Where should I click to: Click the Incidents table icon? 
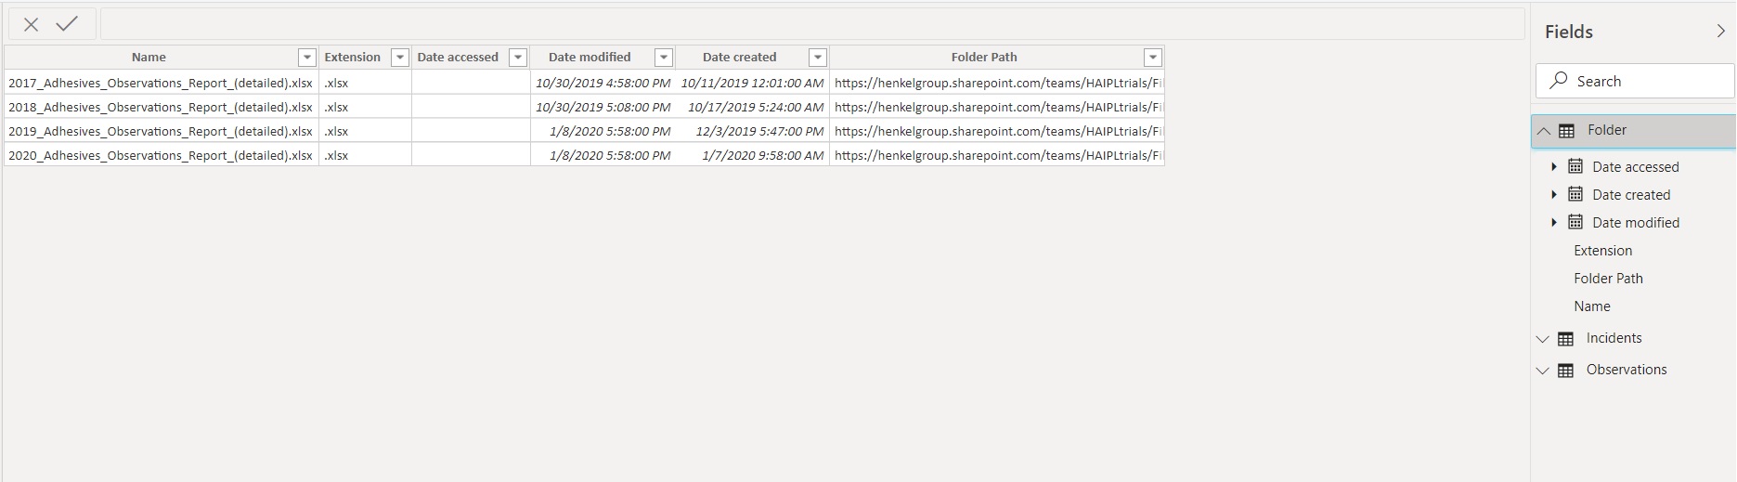(1565, 339)
